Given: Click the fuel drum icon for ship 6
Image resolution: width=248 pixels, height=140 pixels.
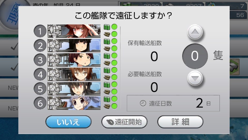Looking at the screenshot, I should pyautogui.click(x=107, y=99).
